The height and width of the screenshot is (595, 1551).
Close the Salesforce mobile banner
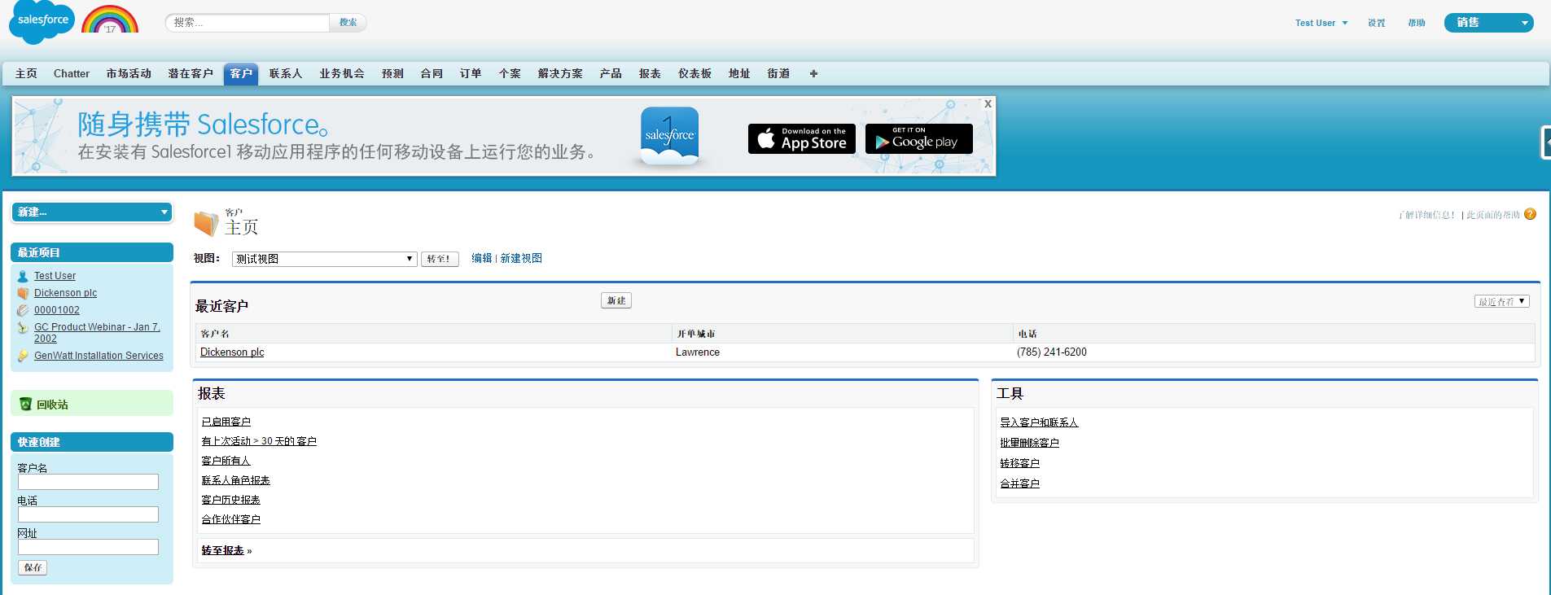point(988,104)
